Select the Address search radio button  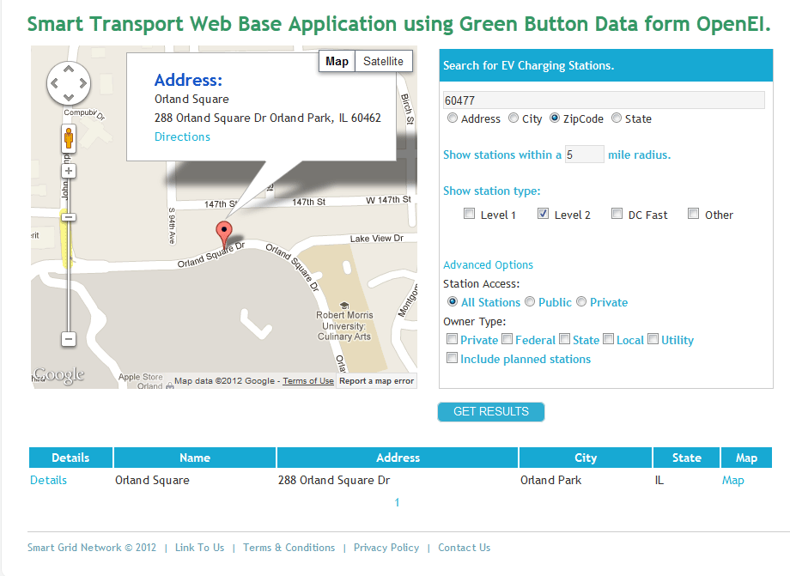(453, 118)
